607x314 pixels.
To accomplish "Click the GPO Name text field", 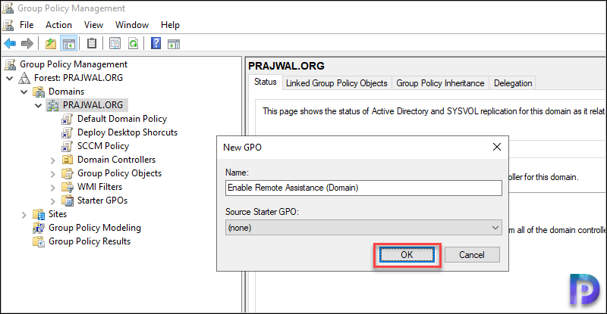I will (363, 188).
